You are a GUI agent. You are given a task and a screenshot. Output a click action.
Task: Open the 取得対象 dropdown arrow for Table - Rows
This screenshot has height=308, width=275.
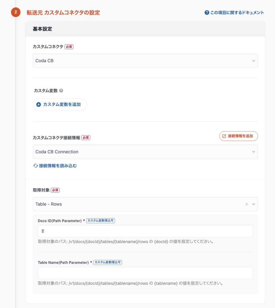254,204
